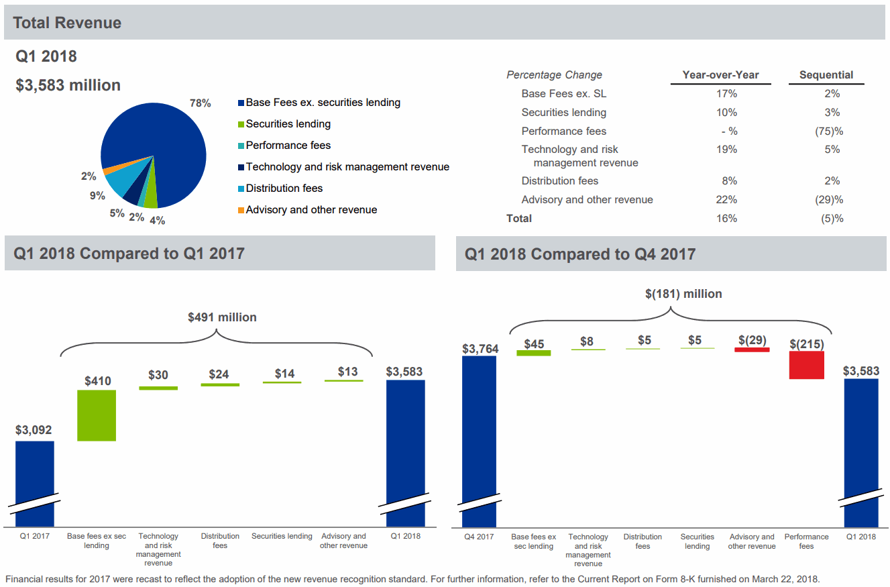Click the 22% Advisory year-over-year value

coord(726,200)
